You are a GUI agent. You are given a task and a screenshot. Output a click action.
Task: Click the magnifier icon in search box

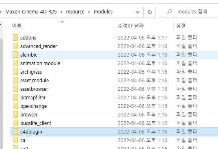click(169, 12)
